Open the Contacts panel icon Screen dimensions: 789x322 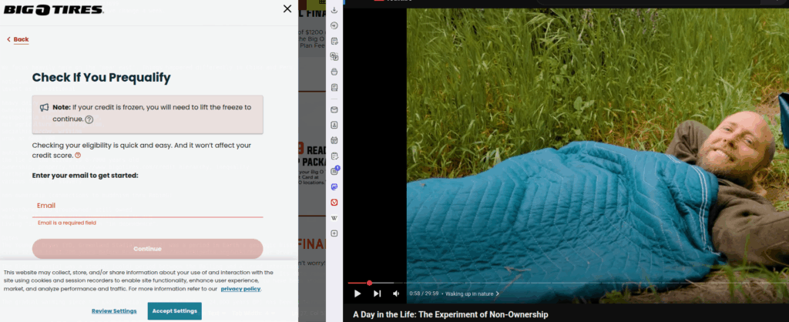click(x=334, y=125)
